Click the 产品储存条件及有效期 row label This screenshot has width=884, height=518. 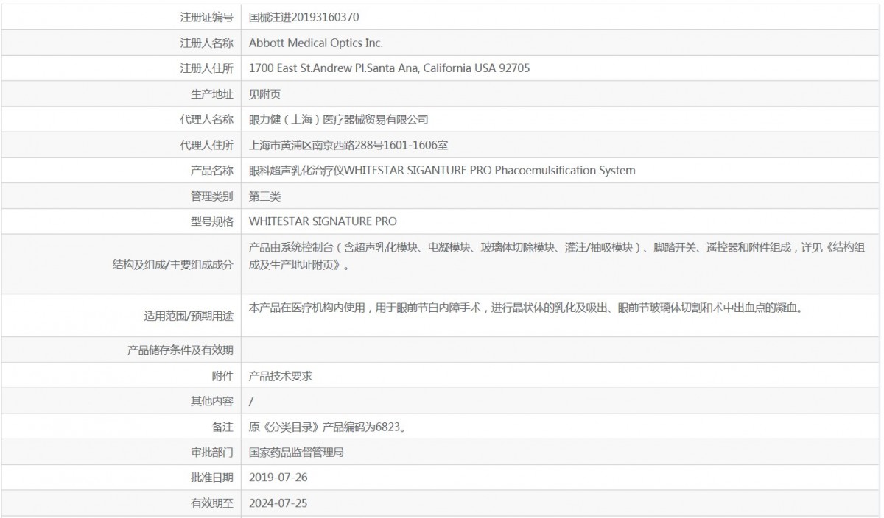click(180, 350)
